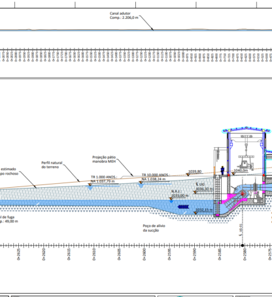Click the Poço de alívio da sucção label

click(x=154, y=228)
